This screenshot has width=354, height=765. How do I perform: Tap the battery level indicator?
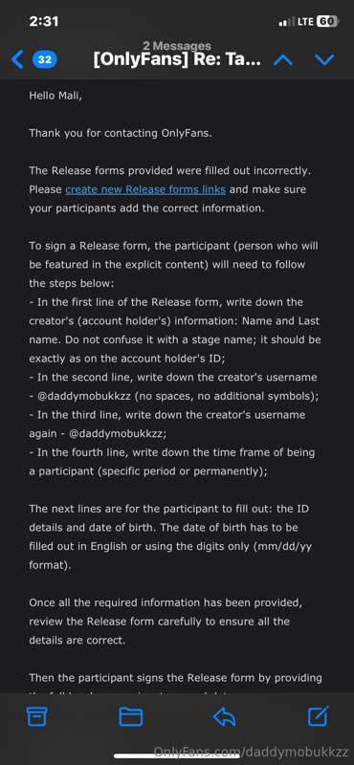(x=326, y=21)
